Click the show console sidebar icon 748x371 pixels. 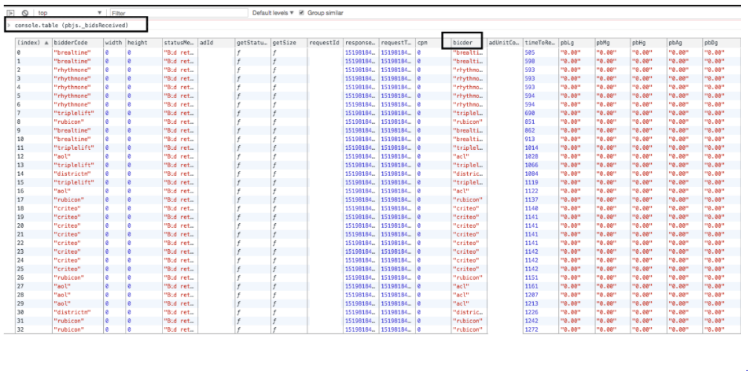(x=11, y=13)
